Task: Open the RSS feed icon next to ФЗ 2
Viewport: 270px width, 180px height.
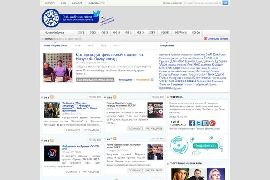Action: click(x=52, y=140)
